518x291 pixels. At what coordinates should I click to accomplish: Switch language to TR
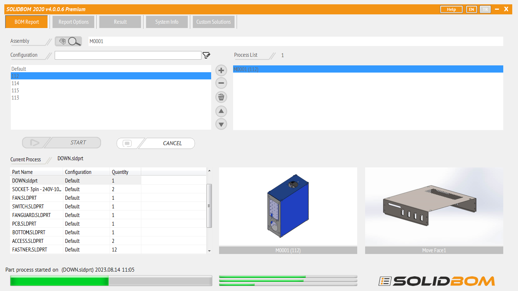[x=485, y=9]
